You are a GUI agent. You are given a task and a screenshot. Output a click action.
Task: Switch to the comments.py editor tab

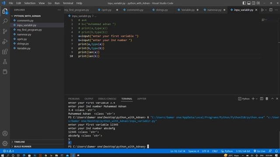pos(135,10)
